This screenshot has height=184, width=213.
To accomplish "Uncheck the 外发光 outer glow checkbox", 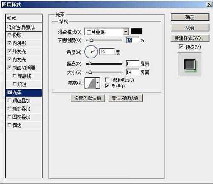I will [x=9, y=51].
